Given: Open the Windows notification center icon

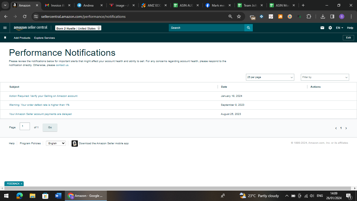Looking at the screenshot, I should point(349,196).
